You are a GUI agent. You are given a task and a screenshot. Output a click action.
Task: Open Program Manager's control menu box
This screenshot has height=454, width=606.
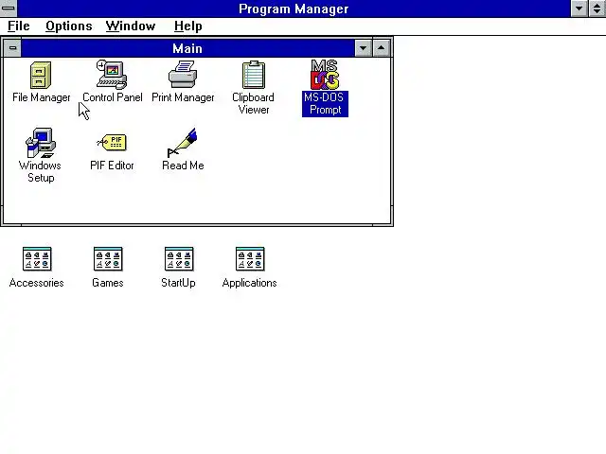coord(9,9)
